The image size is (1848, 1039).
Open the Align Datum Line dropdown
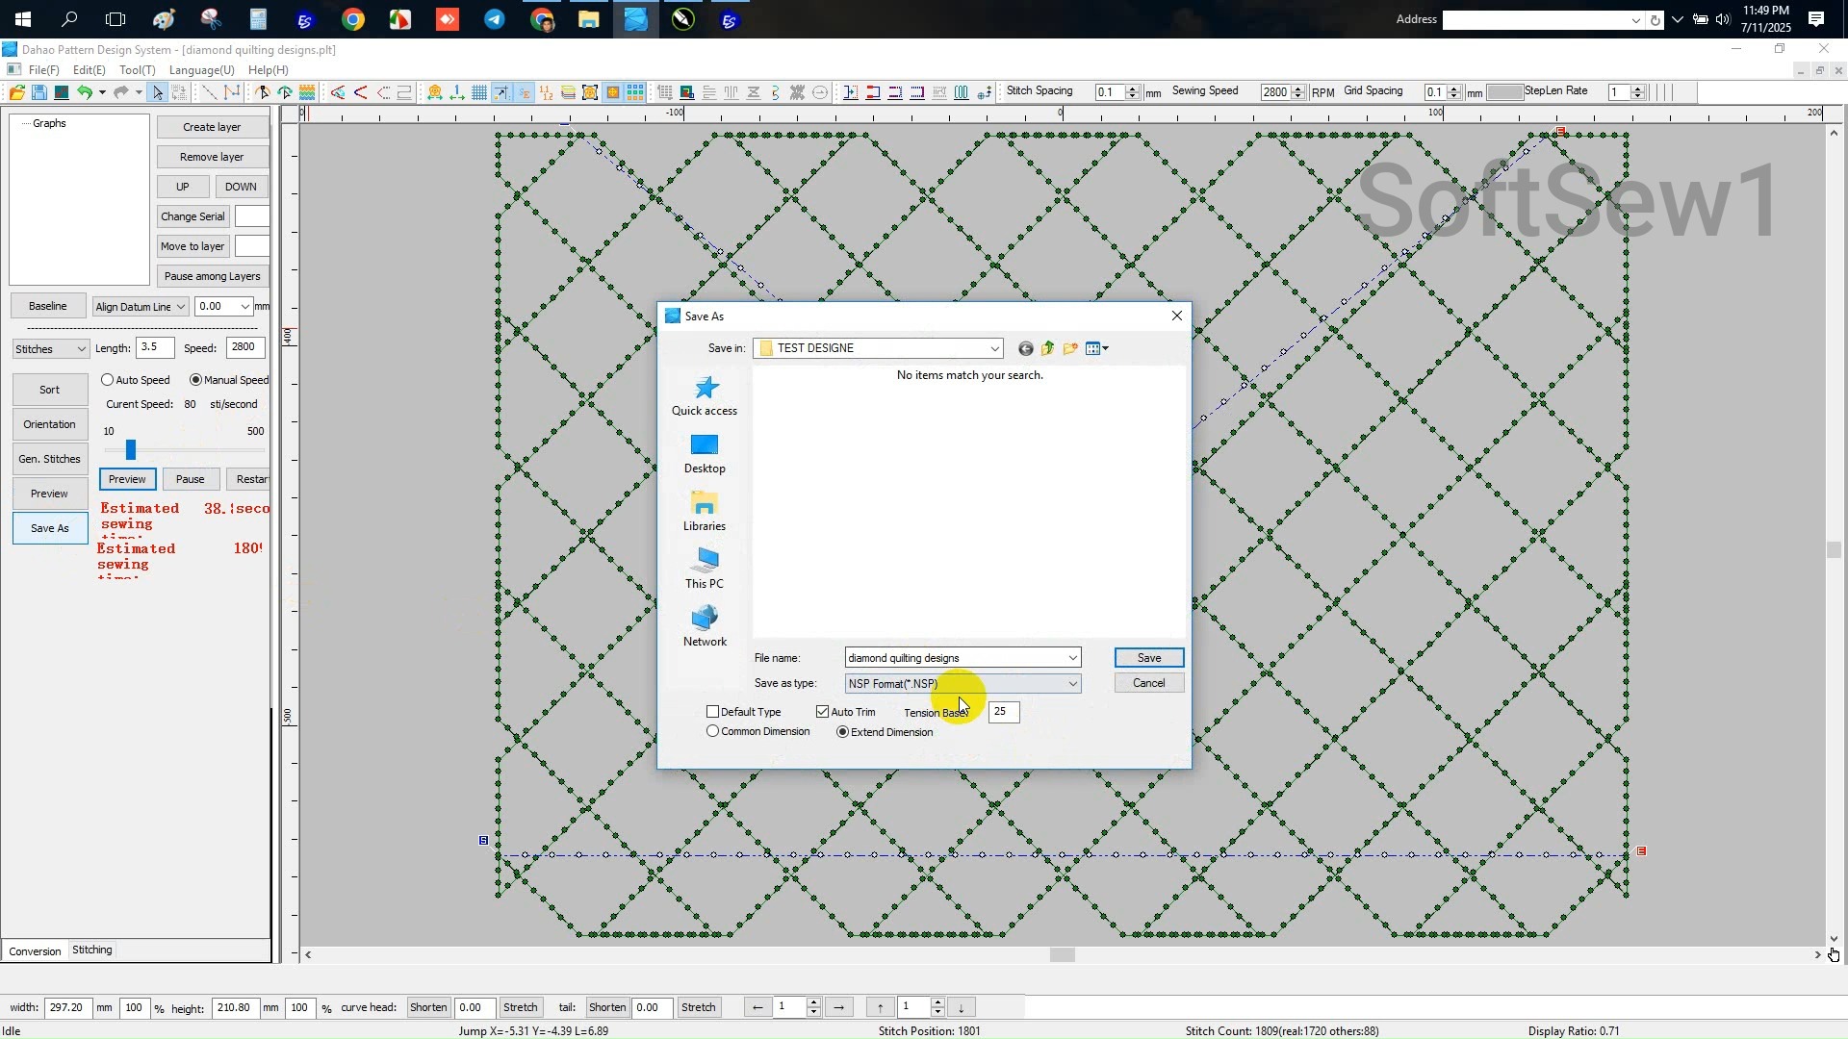(141, 307)
